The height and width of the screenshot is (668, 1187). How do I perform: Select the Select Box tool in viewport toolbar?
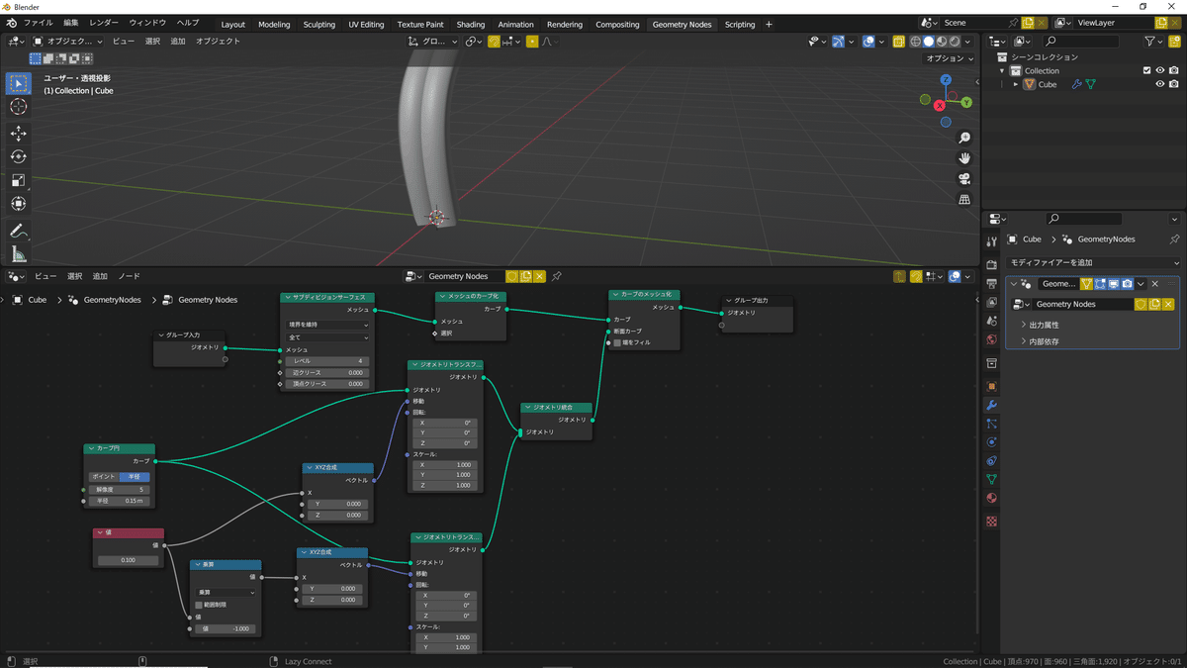click(18, 83)
